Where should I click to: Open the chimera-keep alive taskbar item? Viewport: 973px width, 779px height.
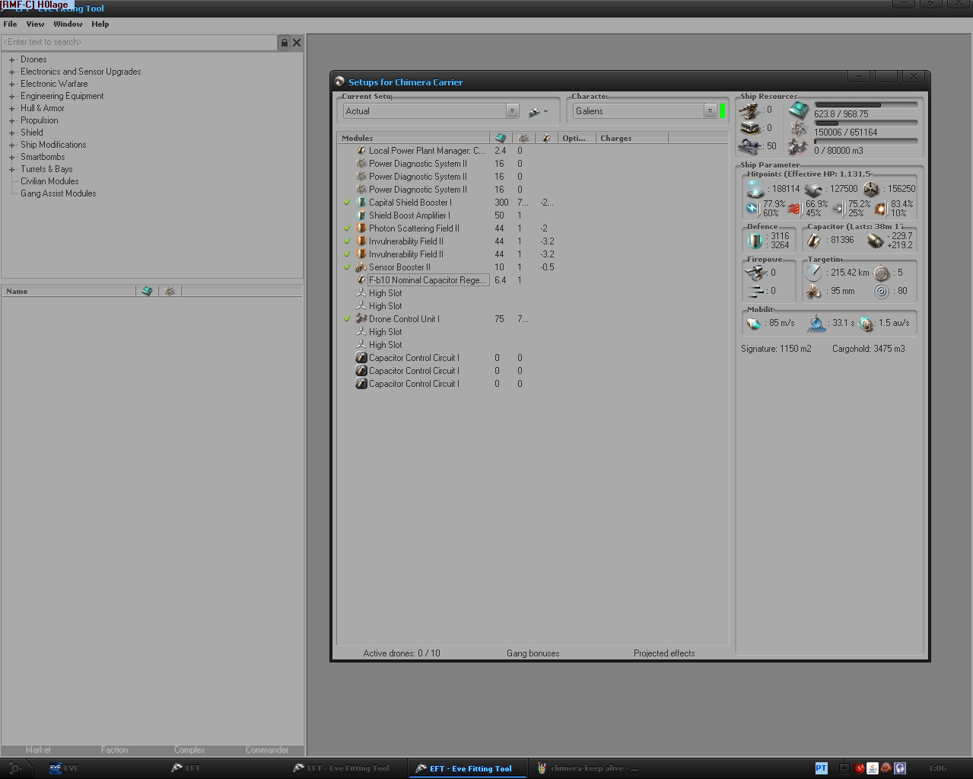point(588,768)
